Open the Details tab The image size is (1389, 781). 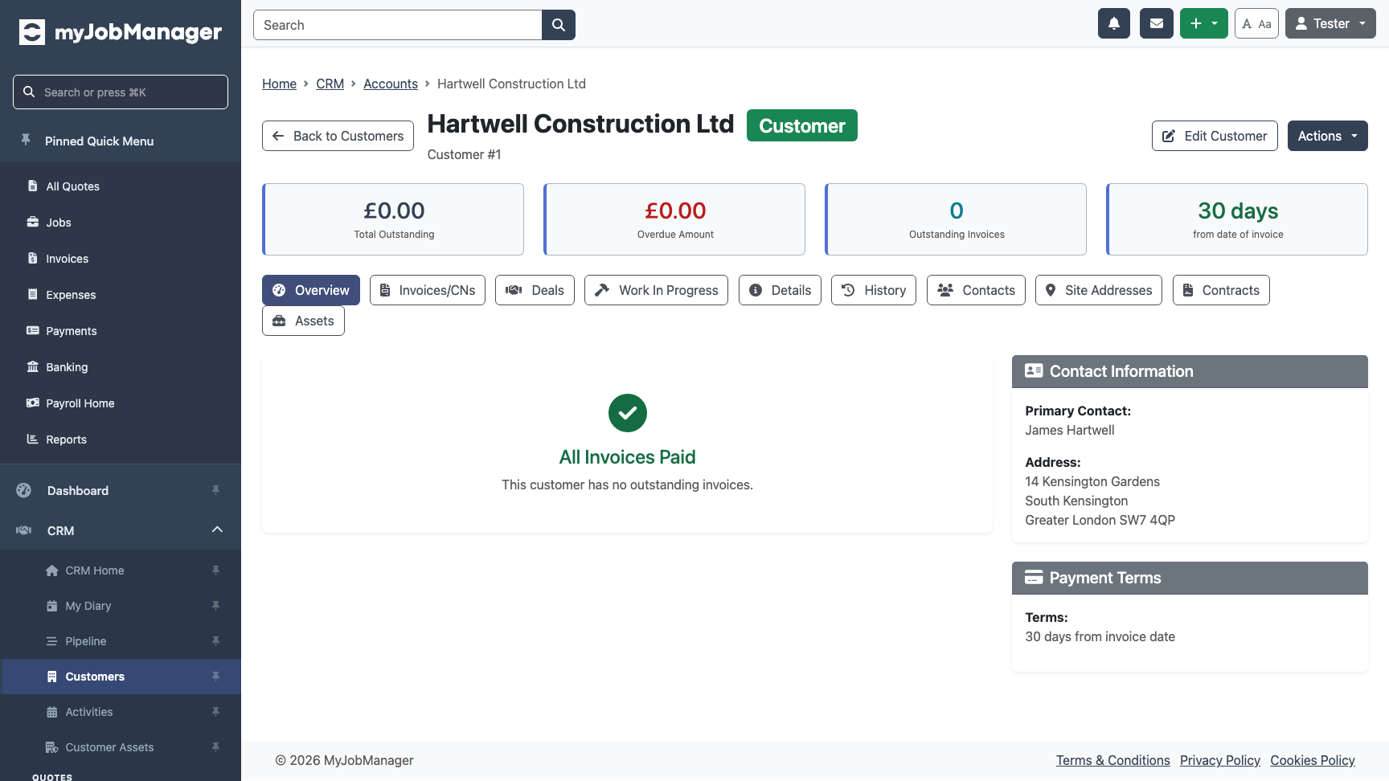tap(780, 290)
